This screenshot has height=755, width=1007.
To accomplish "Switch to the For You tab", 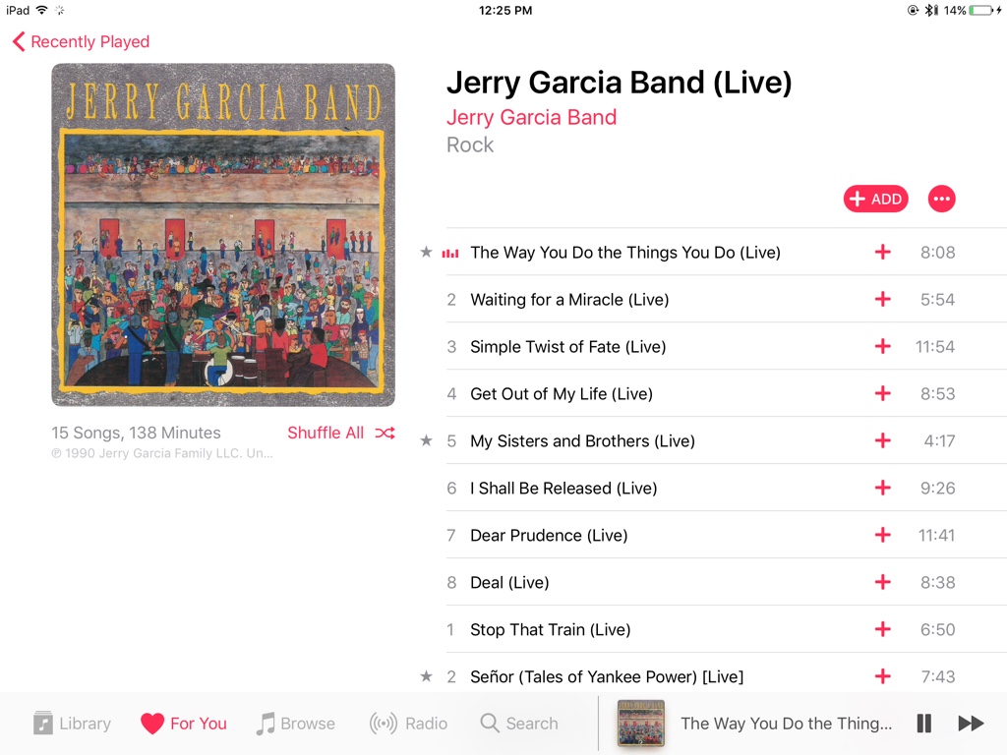I will (x=184, y=724).
